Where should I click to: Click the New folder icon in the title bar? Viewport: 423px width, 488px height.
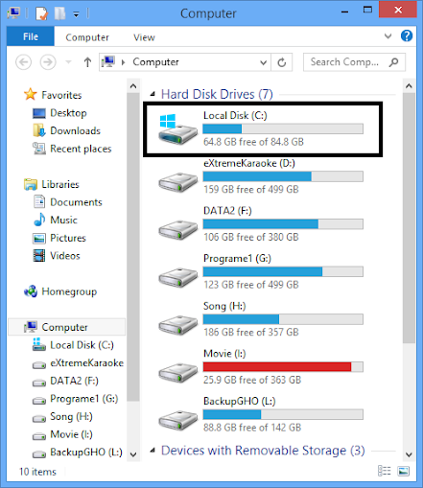click(59, 13)
